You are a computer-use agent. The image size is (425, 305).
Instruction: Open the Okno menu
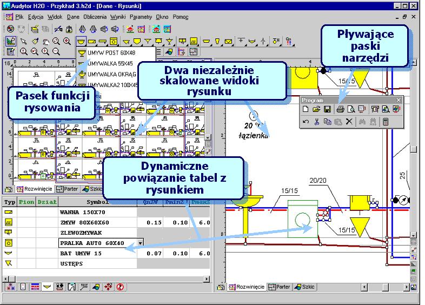[162, 17]
